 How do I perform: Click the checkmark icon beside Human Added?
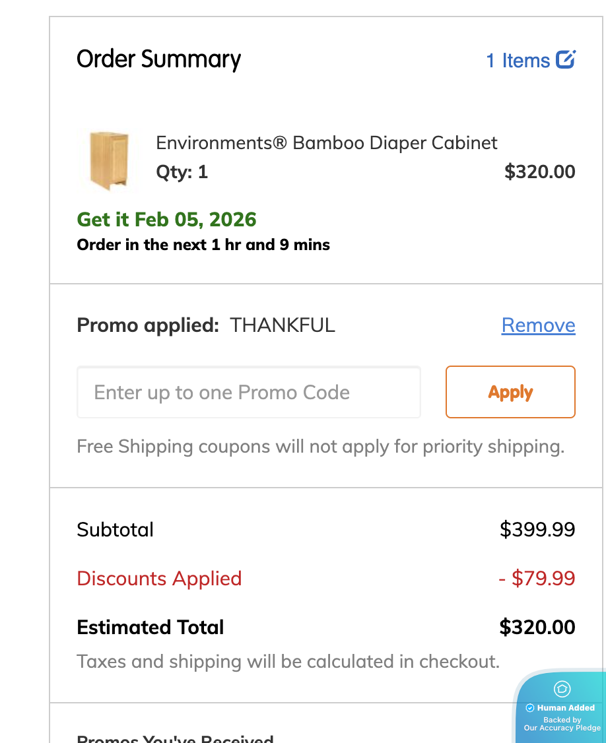(529, 708)
